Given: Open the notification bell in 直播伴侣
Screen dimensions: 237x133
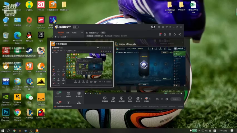Looking at the screenshot, I should click(x=174, y=34).
